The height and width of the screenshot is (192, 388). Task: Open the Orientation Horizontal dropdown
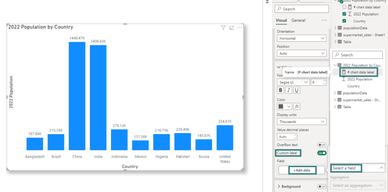tap(302, 39)
